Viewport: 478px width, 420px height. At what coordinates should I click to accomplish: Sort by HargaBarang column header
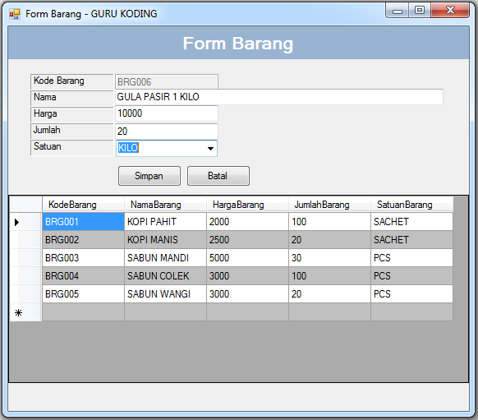pyautogui.click(x=247, y=205)
